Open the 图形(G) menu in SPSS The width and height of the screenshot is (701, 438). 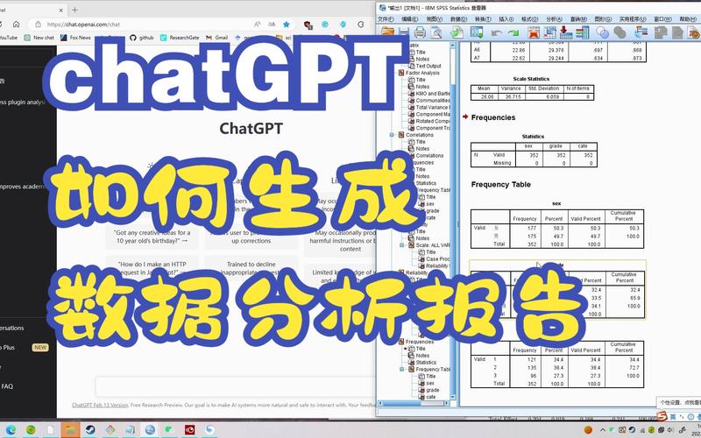pyautogui.click(x=603, y=19)
